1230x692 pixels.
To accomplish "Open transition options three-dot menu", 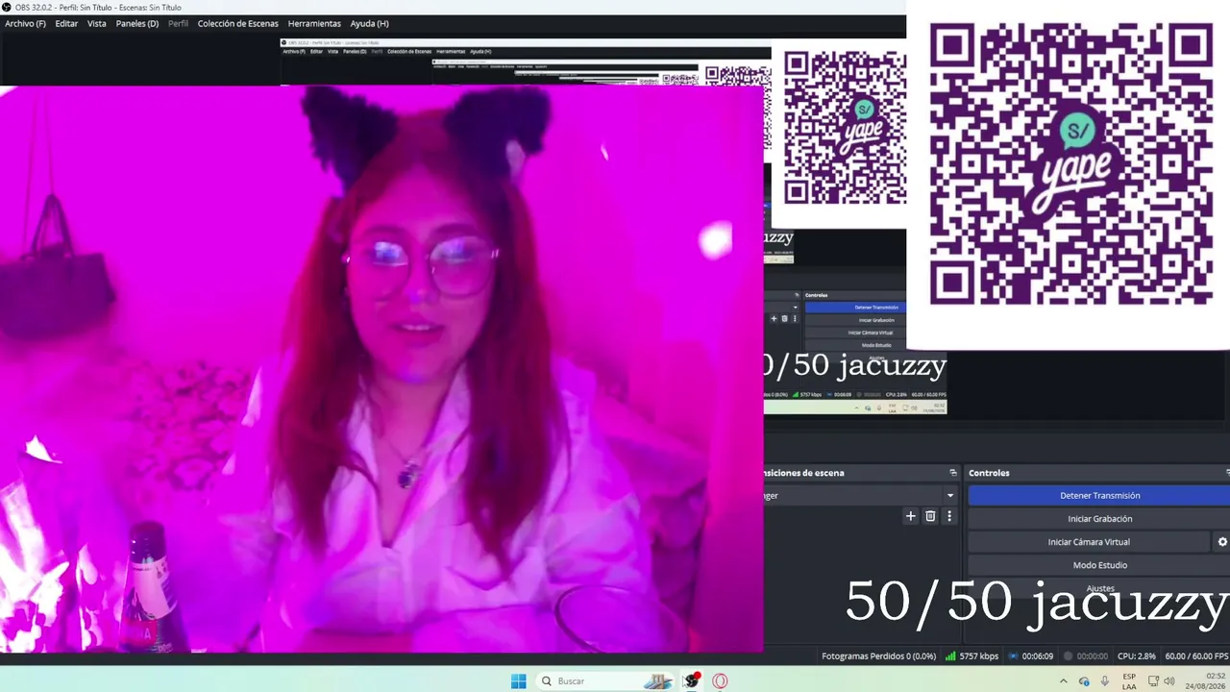I will (949, 516).
